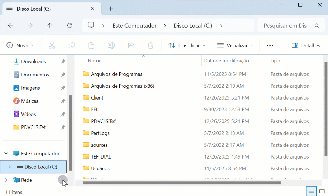This screenshot has height=196, width=328.
Task: Select the Disco Local (C:) window tab
Action: coord(52,9)
